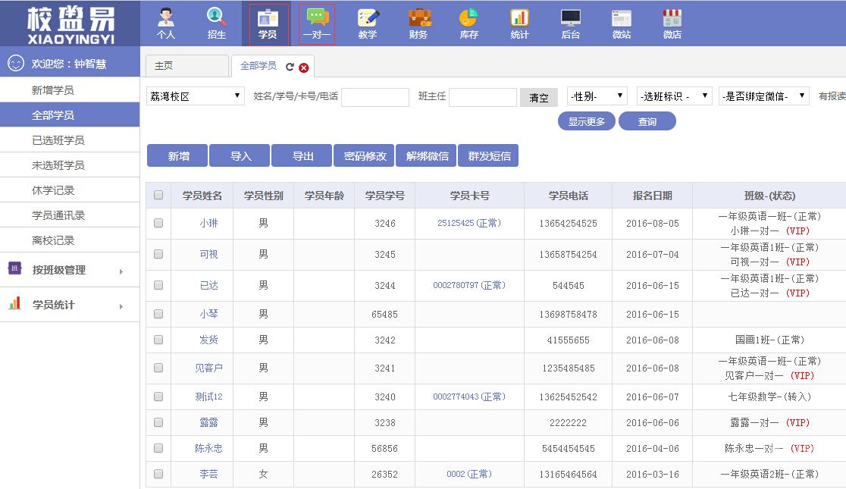Select the checkbox for student 李芸
The image size is (846, 489).
[x=158, y=474]
